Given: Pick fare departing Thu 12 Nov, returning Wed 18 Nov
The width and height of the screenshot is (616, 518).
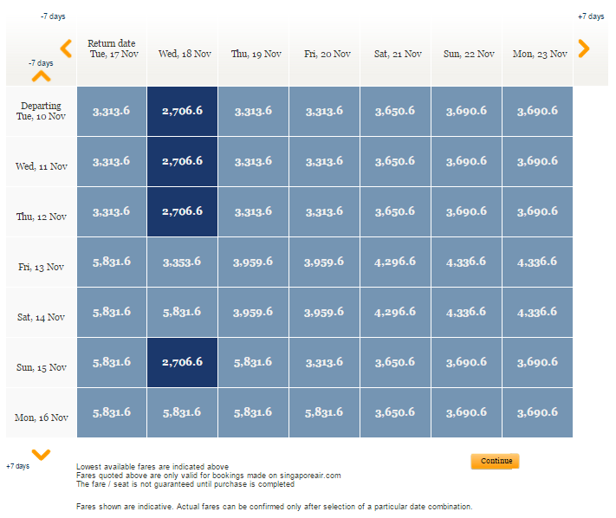Looking at the screenshot, I should 182,211.
